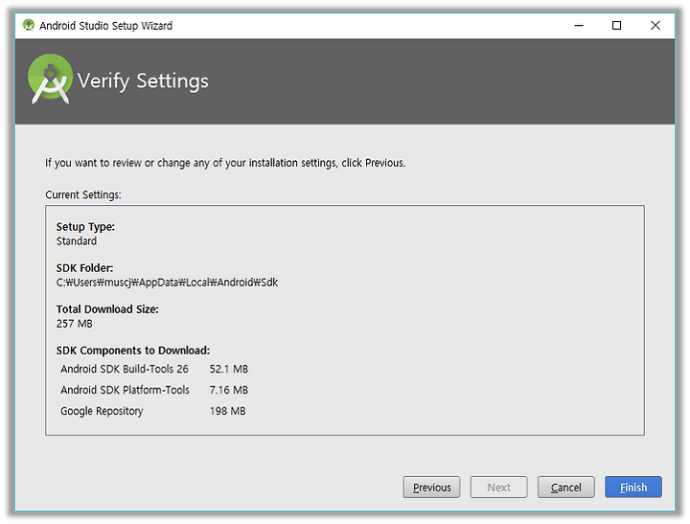Click the greyed-out Next button
Screen dimensions: 690x524
point(498,487)
